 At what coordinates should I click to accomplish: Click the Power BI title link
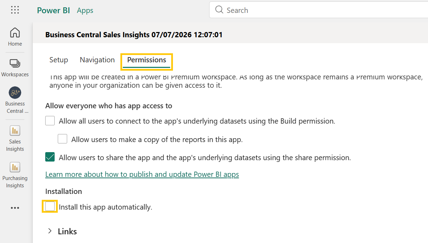(54, 10)
